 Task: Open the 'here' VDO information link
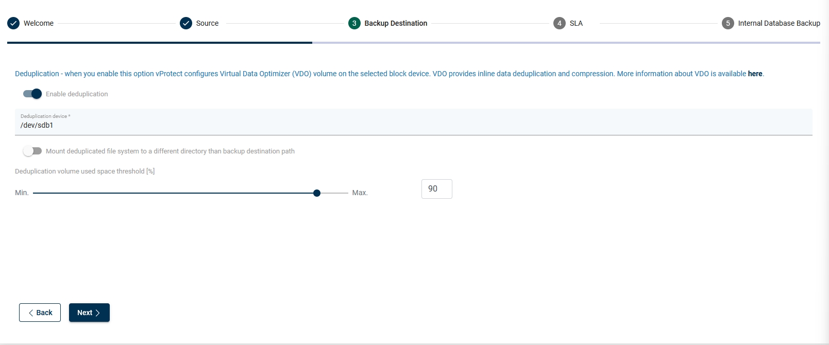point(755,74)
